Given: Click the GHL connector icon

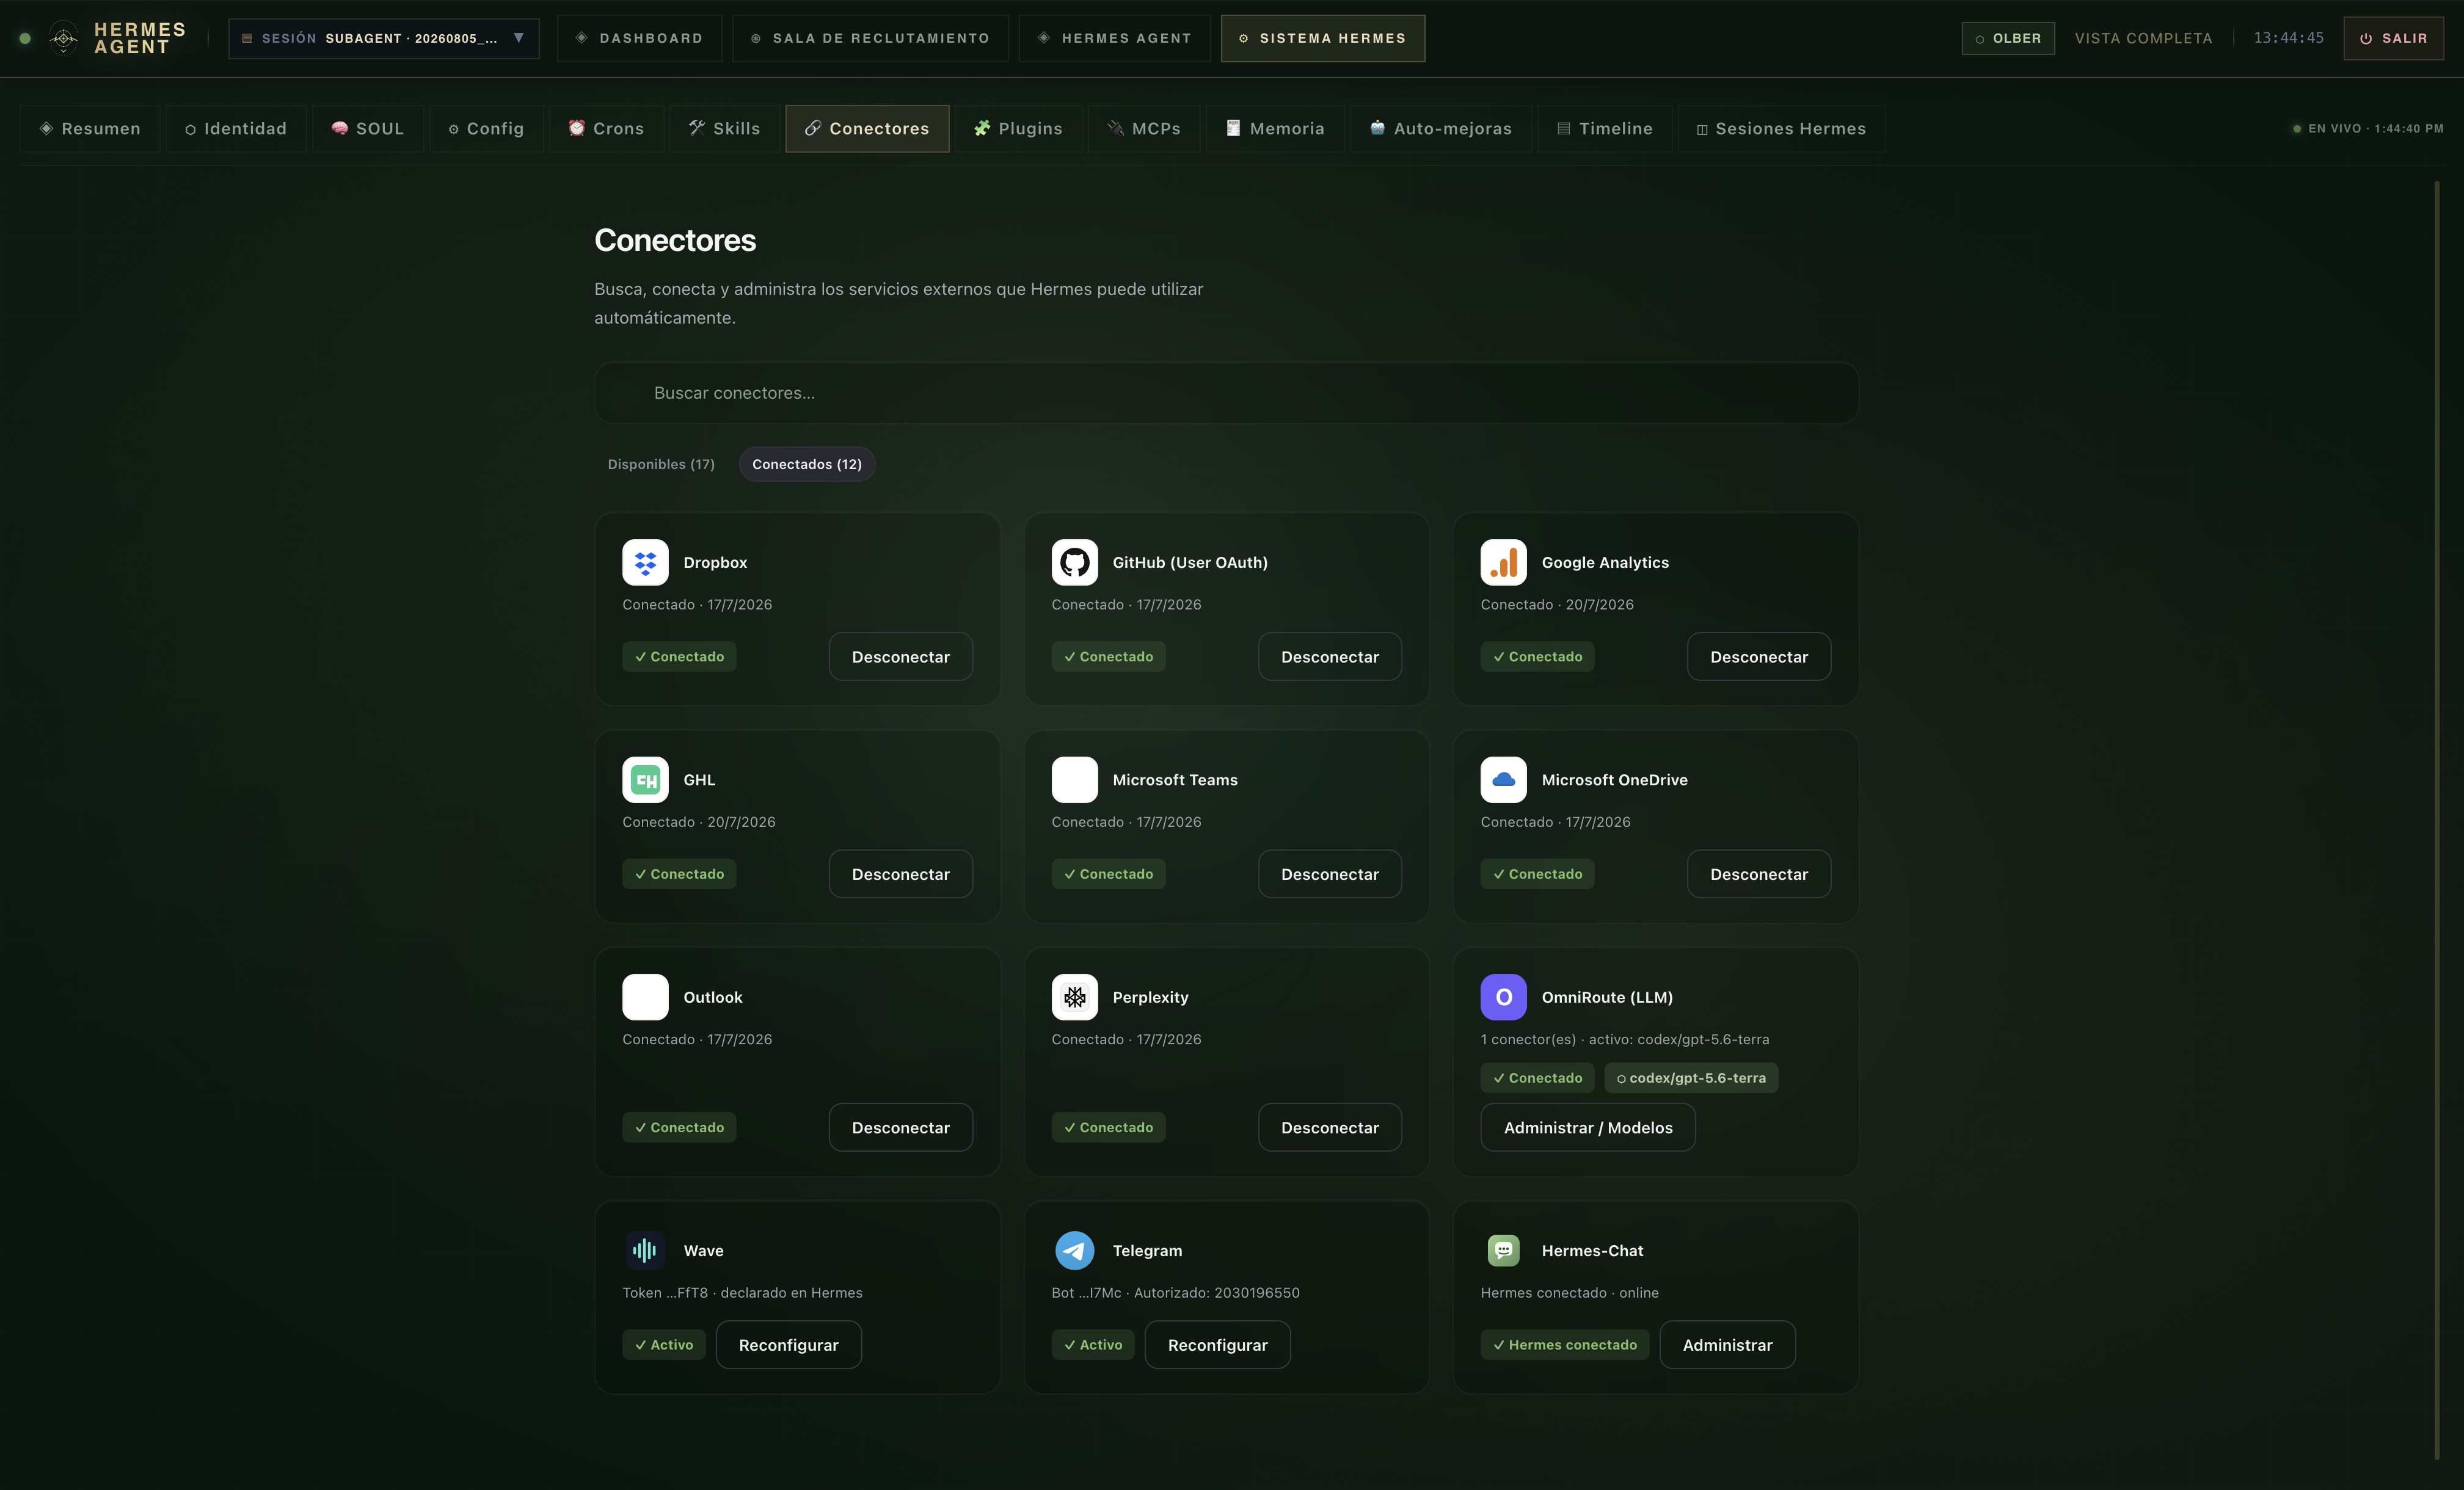Looking at the screenshot, I should 645,779.
